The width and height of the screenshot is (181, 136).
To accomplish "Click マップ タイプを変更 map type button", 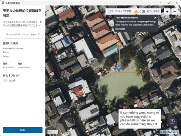I will click(119, 11).
